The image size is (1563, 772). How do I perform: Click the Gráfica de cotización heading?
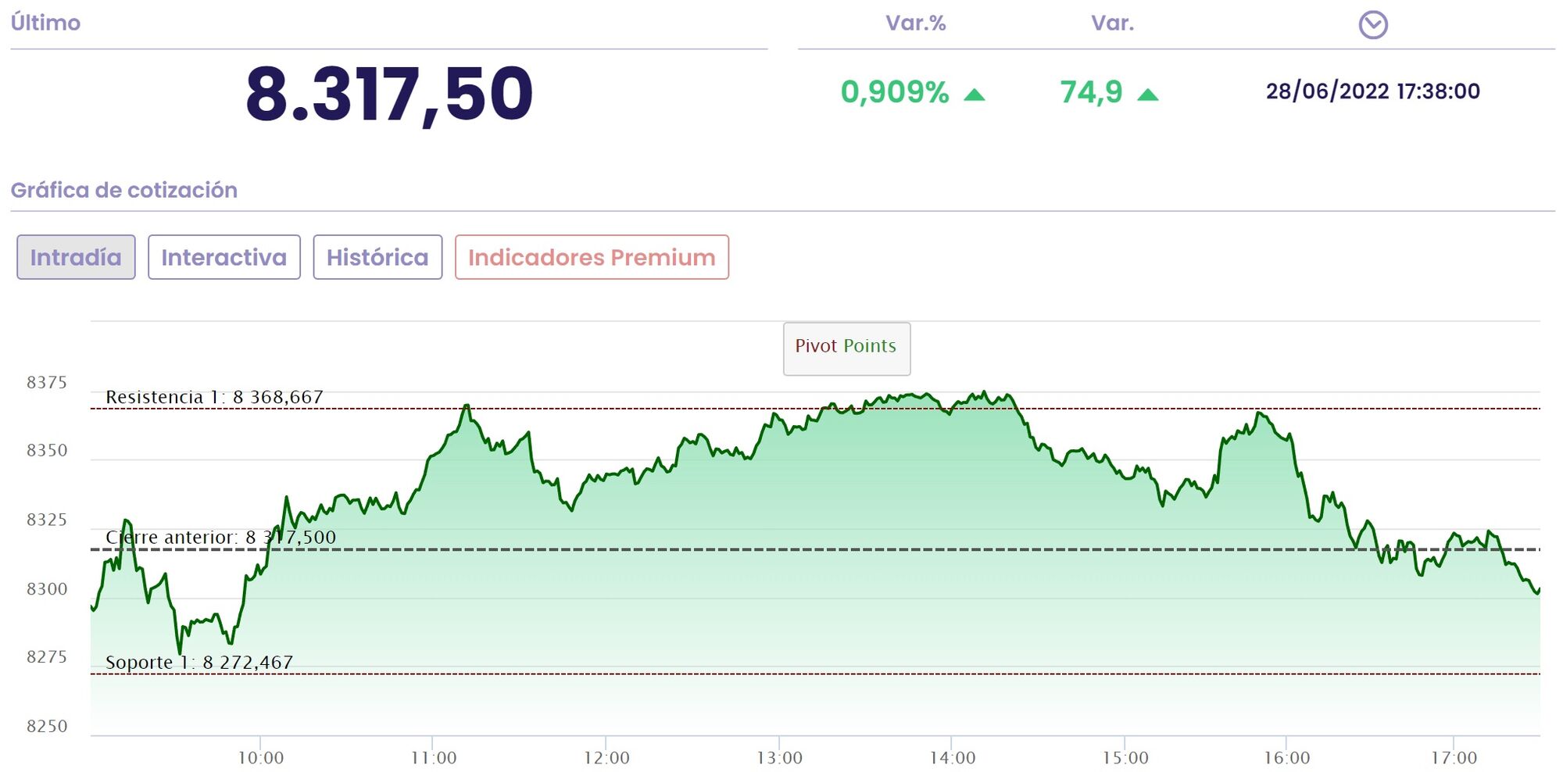(x=123, y=190)
